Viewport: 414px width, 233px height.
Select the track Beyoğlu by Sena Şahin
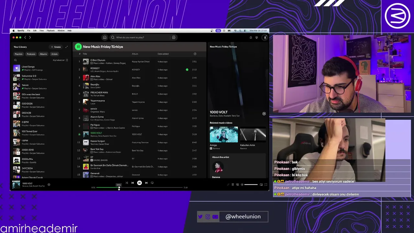point(139,86)
